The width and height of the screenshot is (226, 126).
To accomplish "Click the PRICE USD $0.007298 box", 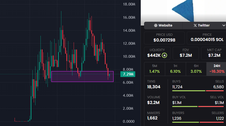I will [x=164, y=38].
